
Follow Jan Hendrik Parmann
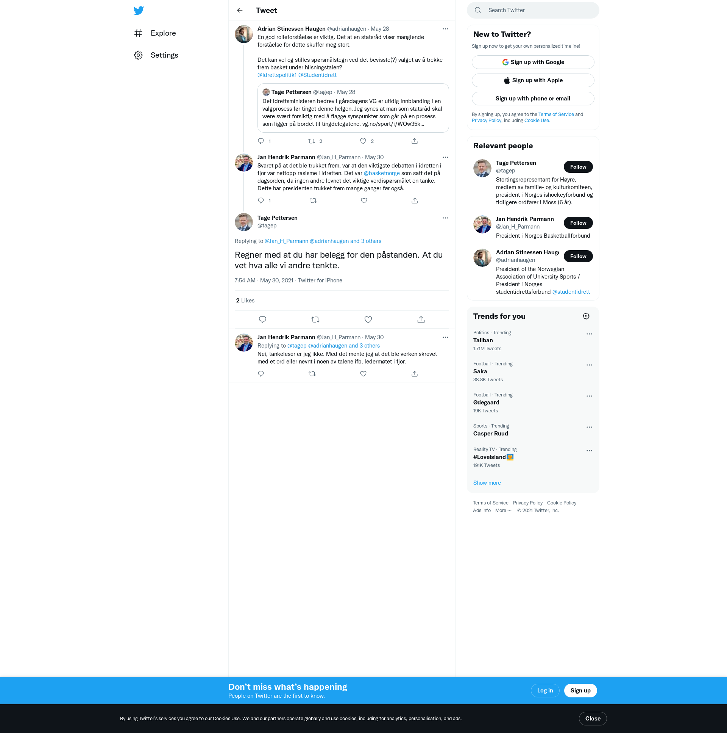(578, 223)
